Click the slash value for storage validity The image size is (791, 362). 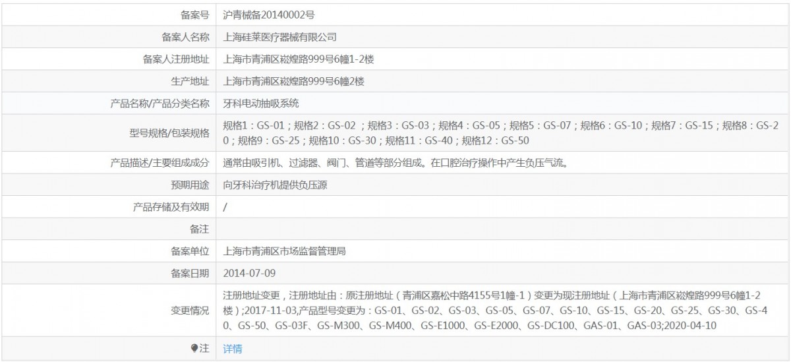pos(225,207)
